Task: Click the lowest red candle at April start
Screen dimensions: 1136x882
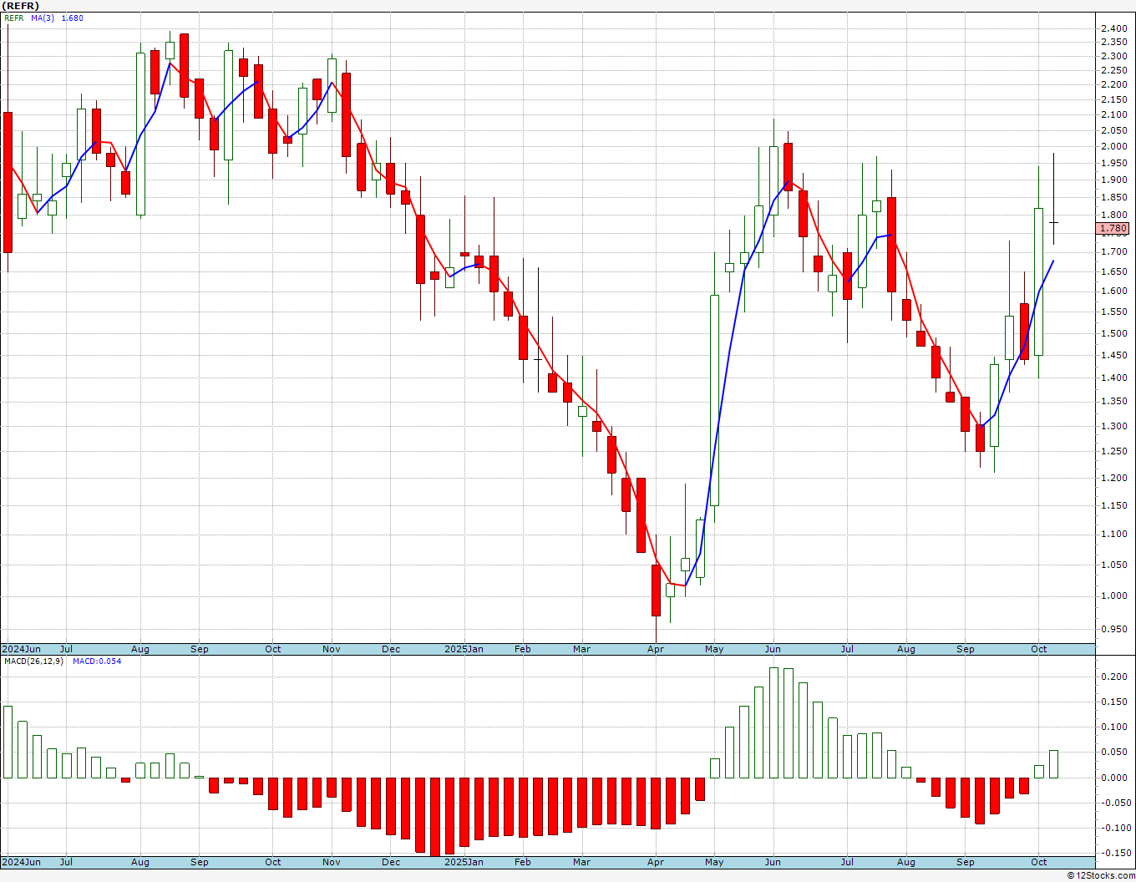Action: 656,591
